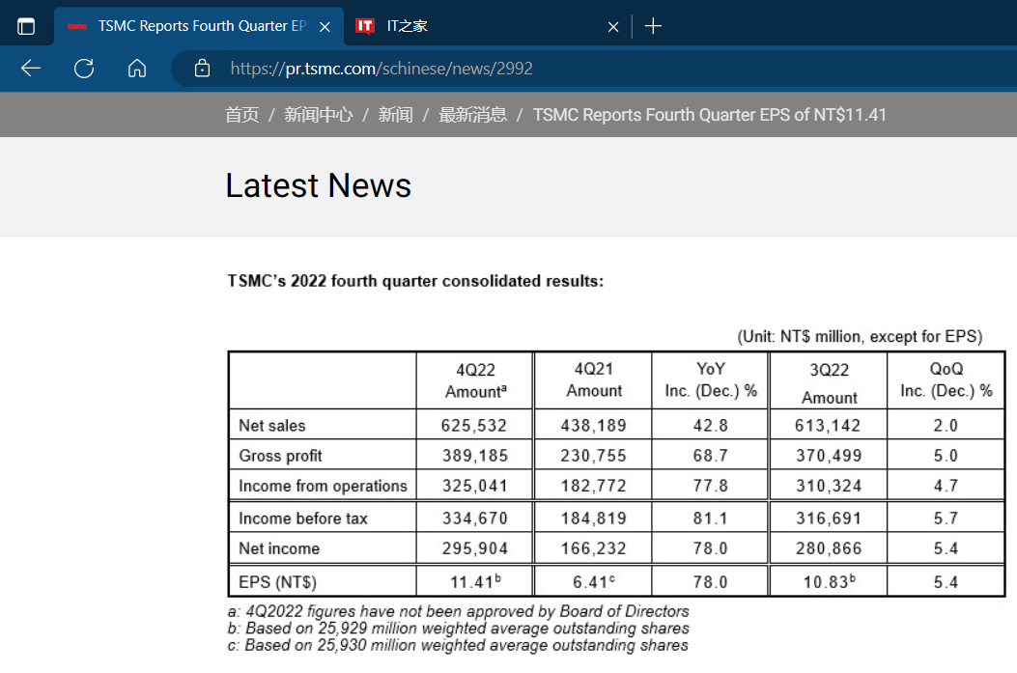1017x673 pixels.
Task: Click the IT之家 tab favicon
Action: (x=365, y=26)
